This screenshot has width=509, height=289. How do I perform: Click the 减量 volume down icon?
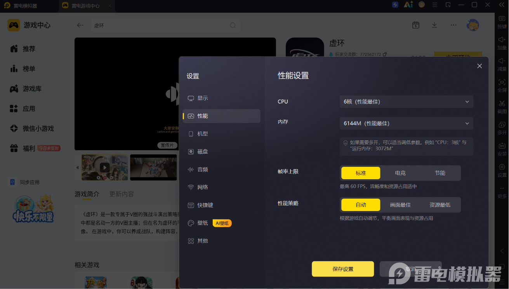502,61
